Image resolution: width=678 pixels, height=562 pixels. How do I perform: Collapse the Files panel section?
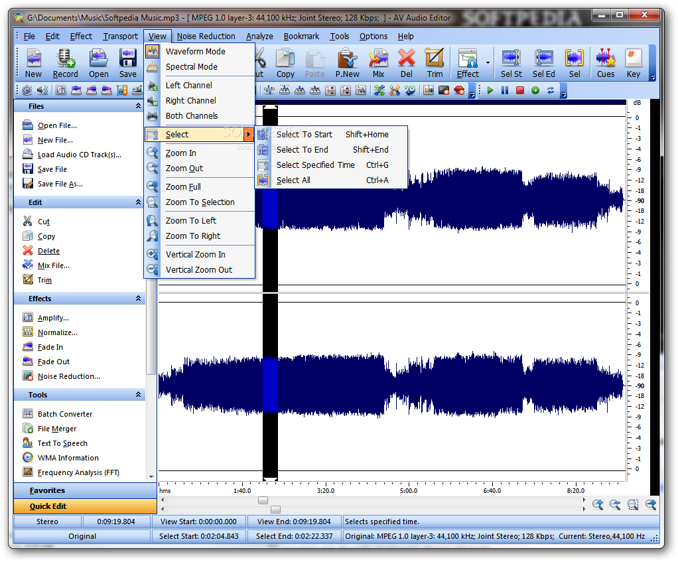[x=139, y=106]
